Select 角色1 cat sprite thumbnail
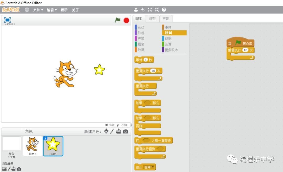The width and height of the screenshot is (283, 172). click(x=33, y=146)
